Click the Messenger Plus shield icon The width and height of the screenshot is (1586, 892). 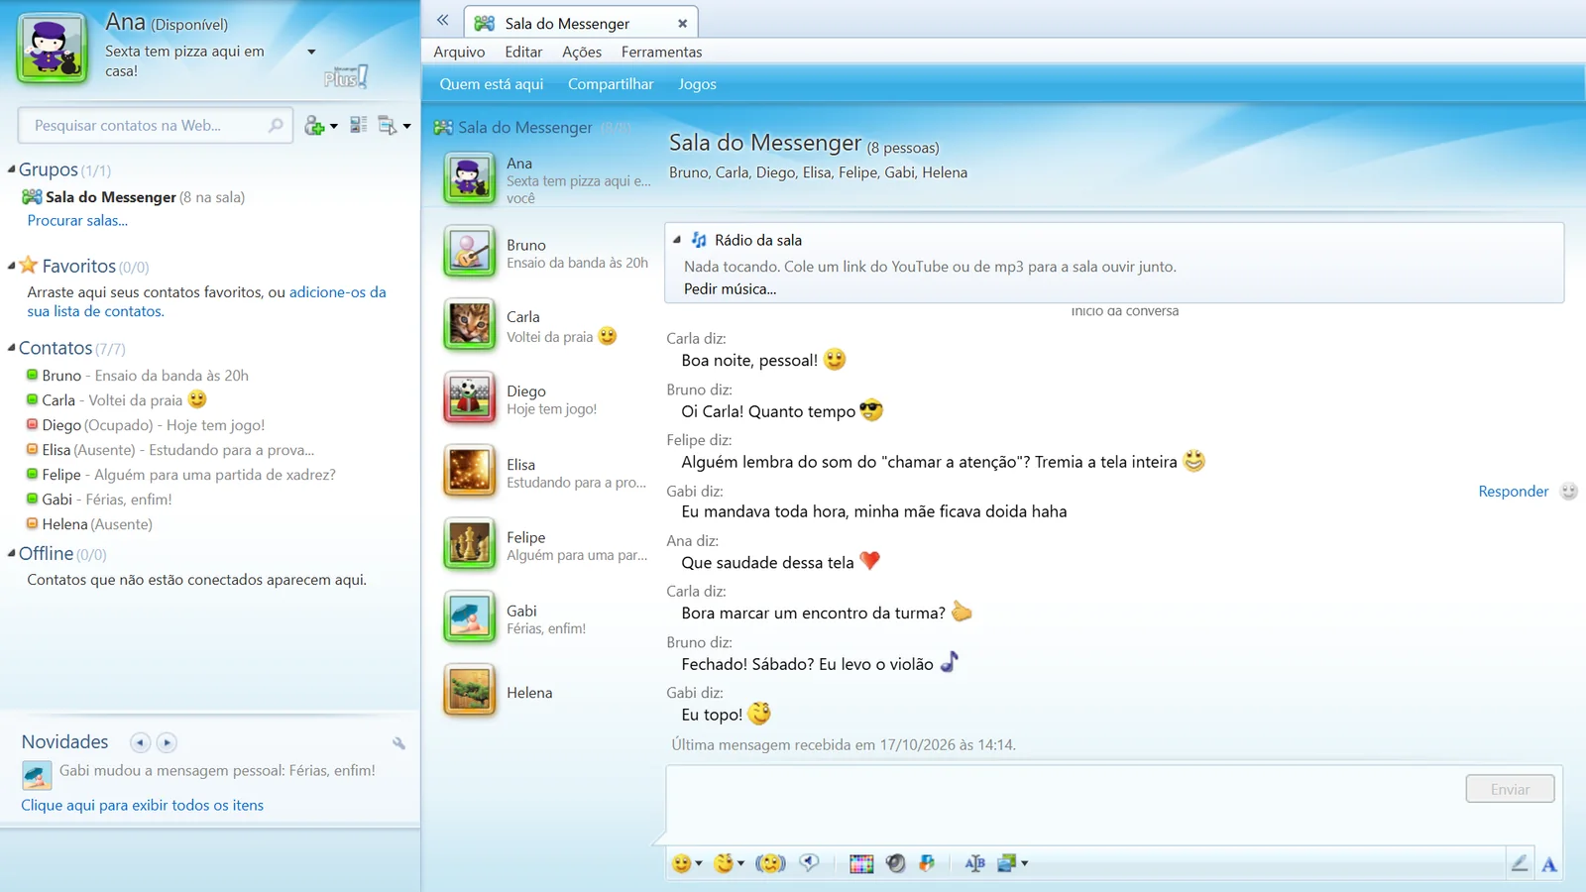(927, 863)
